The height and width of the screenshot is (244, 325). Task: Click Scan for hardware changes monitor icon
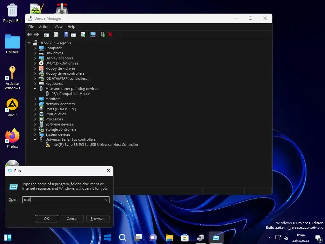point(93,34)
